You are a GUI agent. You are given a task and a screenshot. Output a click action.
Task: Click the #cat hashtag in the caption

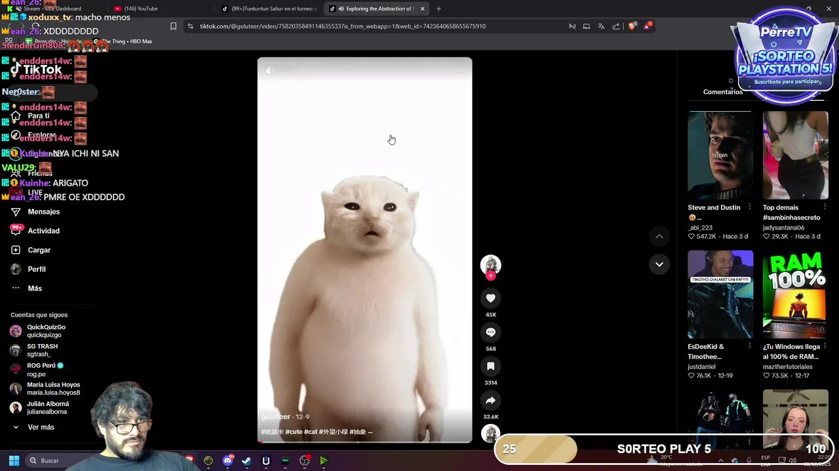[311, 432]
